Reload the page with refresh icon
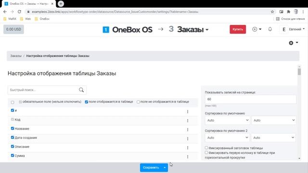Screen dimensions: 308x173 [x=19, y=12]
